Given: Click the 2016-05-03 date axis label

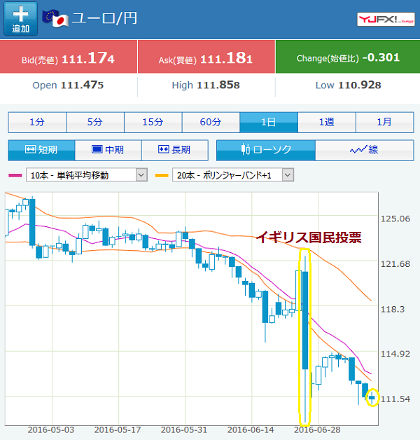Looking at the screenshot, I should [51, 430].
